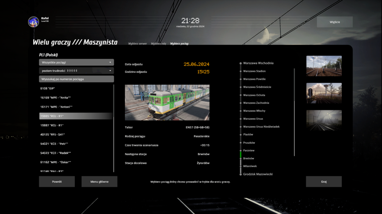This screenshot has height=214, width=382.
Task: Select train 6108 "EIP" from list
Action: click(x=76, y=88)
